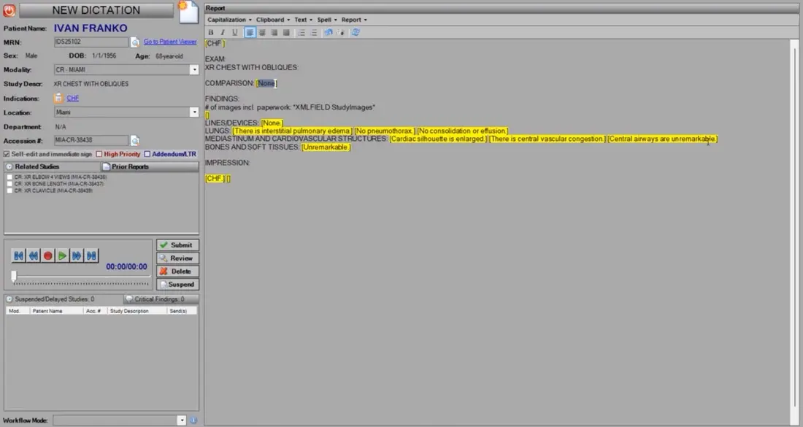Click the Patient Name column header
The image size is (803, 427).
pos(56,311)
